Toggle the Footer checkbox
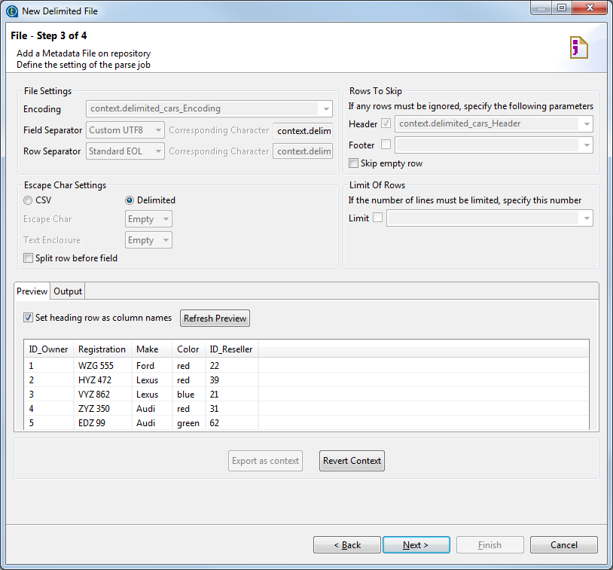 point(386,145)
